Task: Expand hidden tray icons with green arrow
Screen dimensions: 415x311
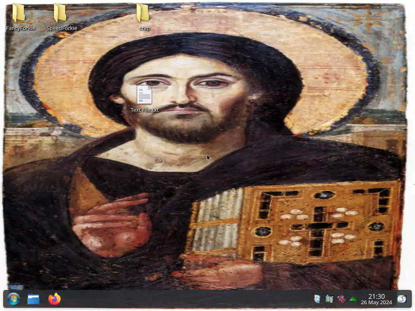Action: (x=353, y=299)
